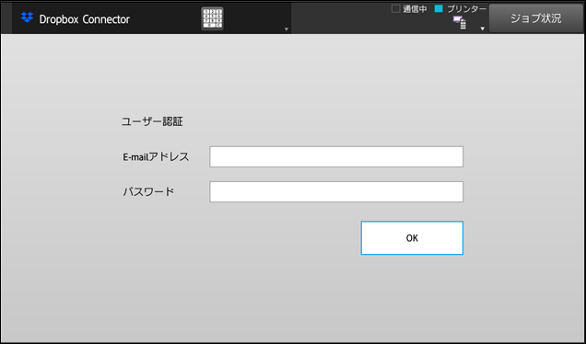Click the E-mailアドレス label

pyautogui.click(x=157, y=156)
